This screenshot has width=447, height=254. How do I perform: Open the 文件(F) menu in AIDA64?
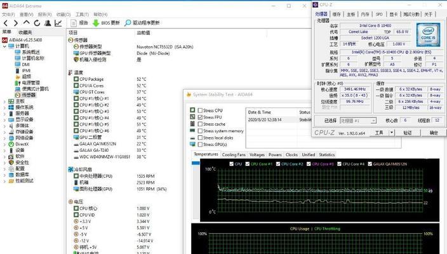pos(8,14)
